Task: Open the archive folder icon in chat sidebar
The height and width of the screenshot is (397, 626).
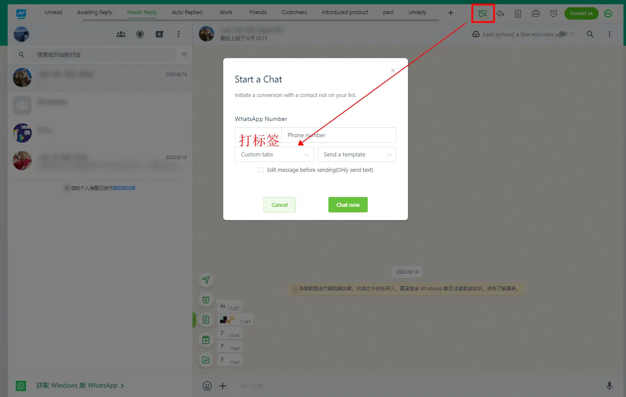Action: point(206,360)
